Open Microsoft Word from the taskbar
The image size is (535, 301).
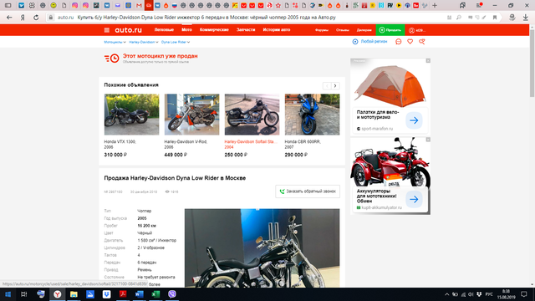[x=140, y=294]
